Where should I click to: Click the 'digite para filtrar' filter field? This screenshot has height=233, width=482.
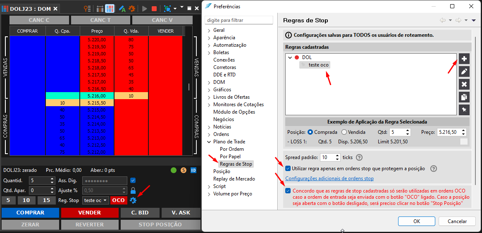point(239,20)
